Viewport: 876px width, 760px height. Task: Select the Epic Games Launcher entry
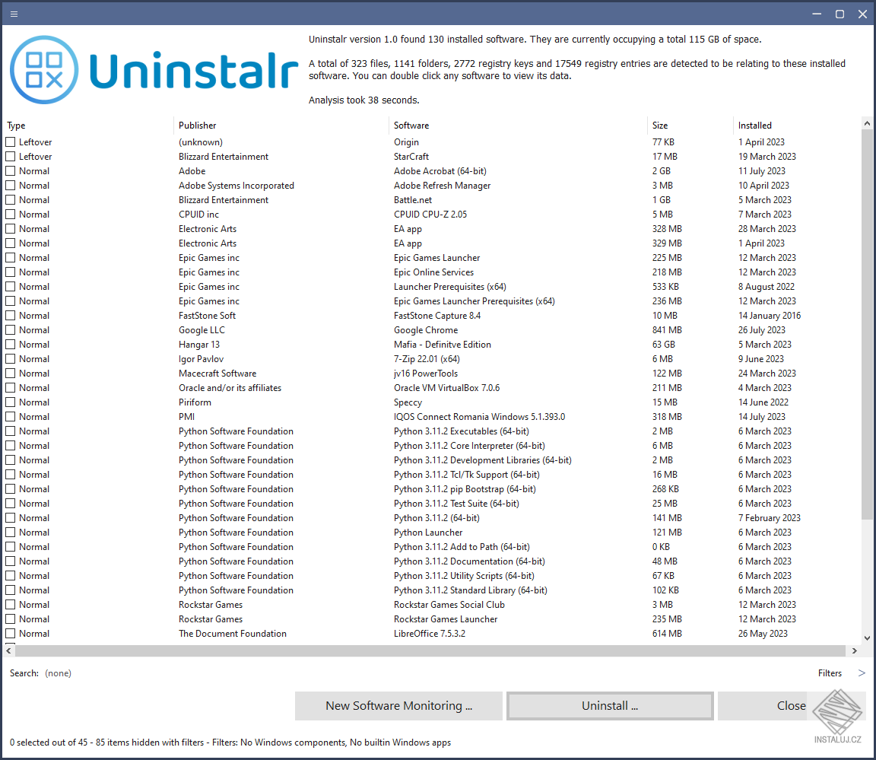click(x=436, y=258)
